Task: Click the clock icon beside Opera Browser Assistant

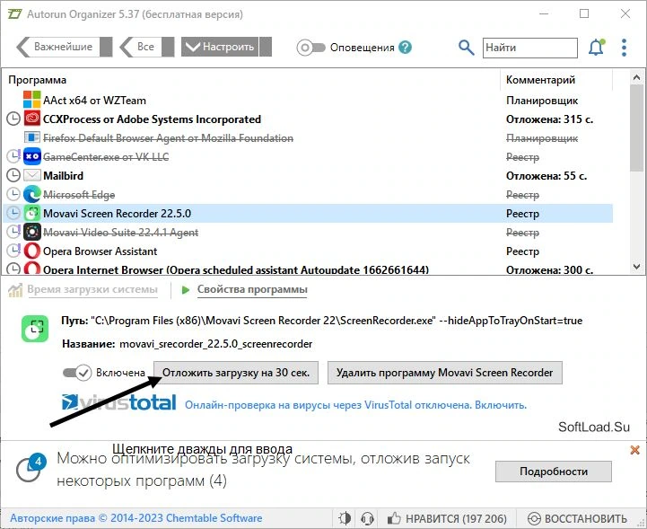Action: [x=13, y=251]
